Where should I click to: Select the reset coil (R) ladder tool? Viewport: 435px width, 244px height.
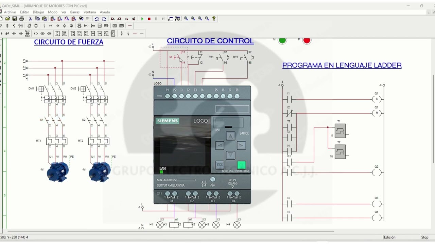(49, 33)
